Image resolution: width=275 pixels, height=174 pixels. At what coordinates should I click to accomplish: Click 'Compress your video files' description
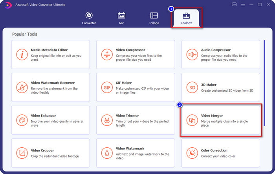pyautogui.click(x=139, y=58)
